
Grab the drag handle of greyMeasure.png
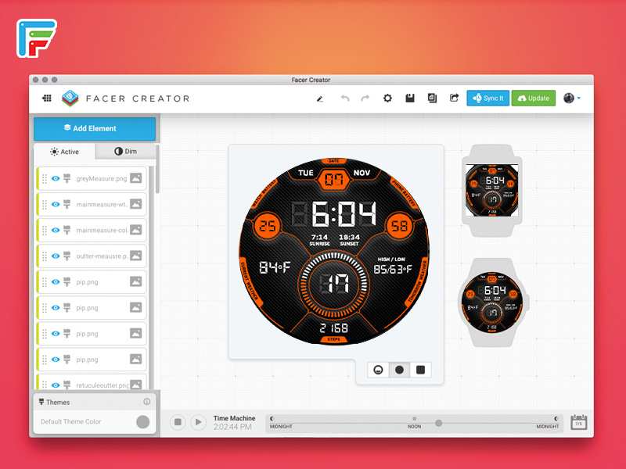(45, 179)
